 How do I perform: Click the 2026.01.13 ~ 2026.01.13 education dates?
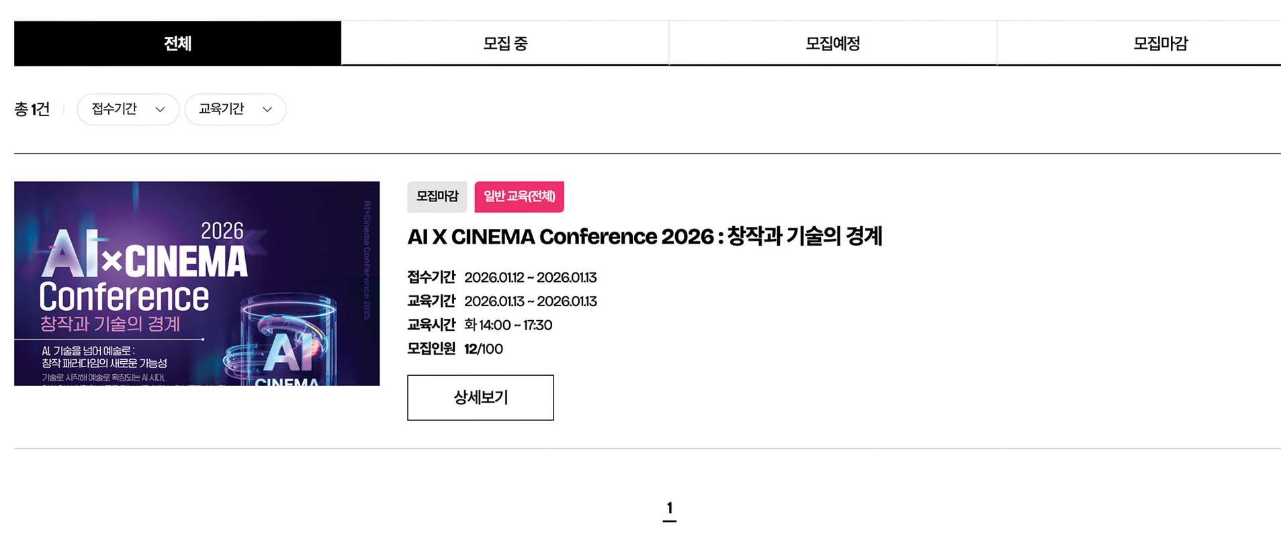531,301
